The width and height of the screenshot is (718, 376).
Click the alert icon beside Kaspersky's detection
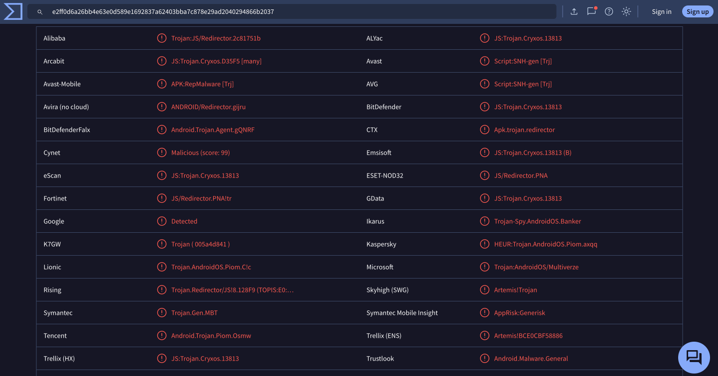tap(484, 244)
